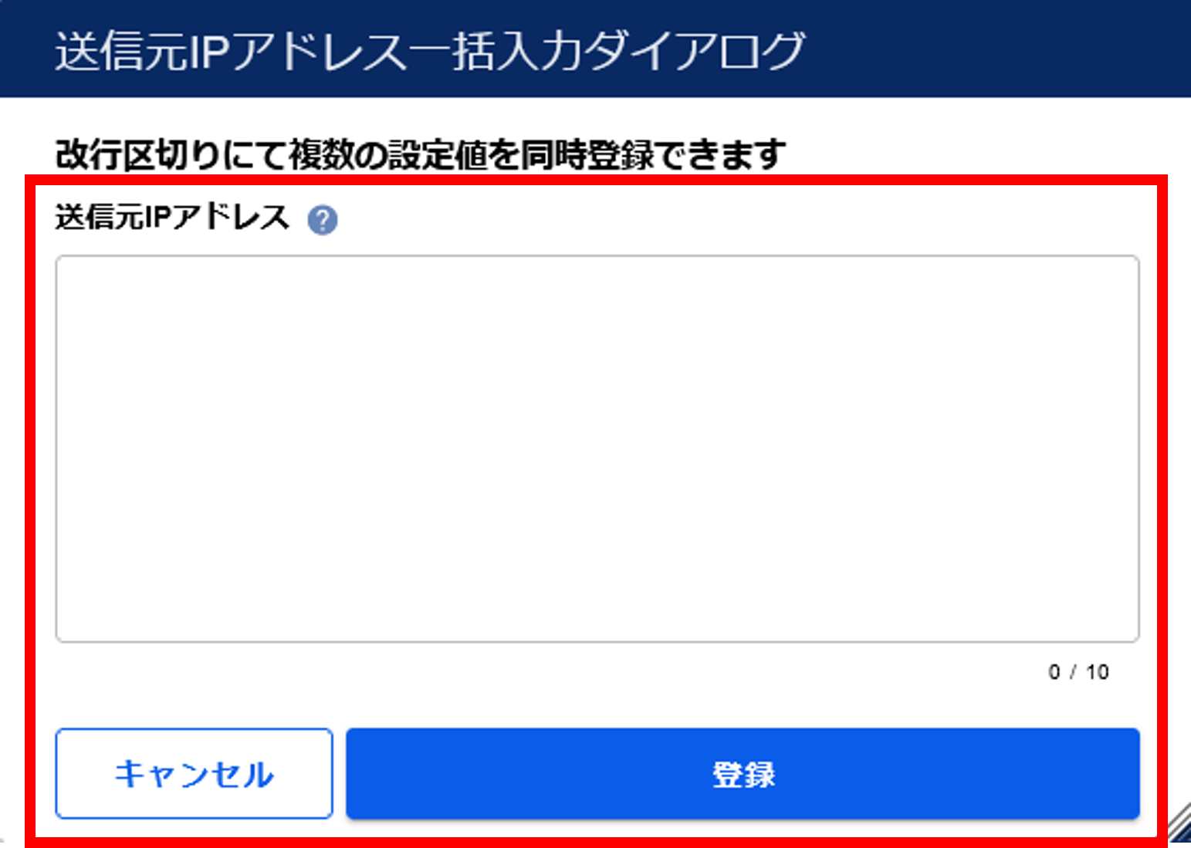Focus the 送信元IPアドレス multiline text area
This screenshot has width=1191, height=848.
pyautogui.click(x=597, y=449)
